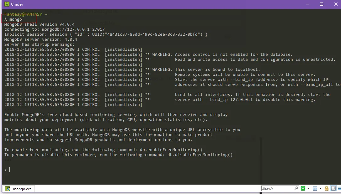This screenshot has width=341, height=194.
Task: Click the padlock lock-console icon
Action: point(327,188)
